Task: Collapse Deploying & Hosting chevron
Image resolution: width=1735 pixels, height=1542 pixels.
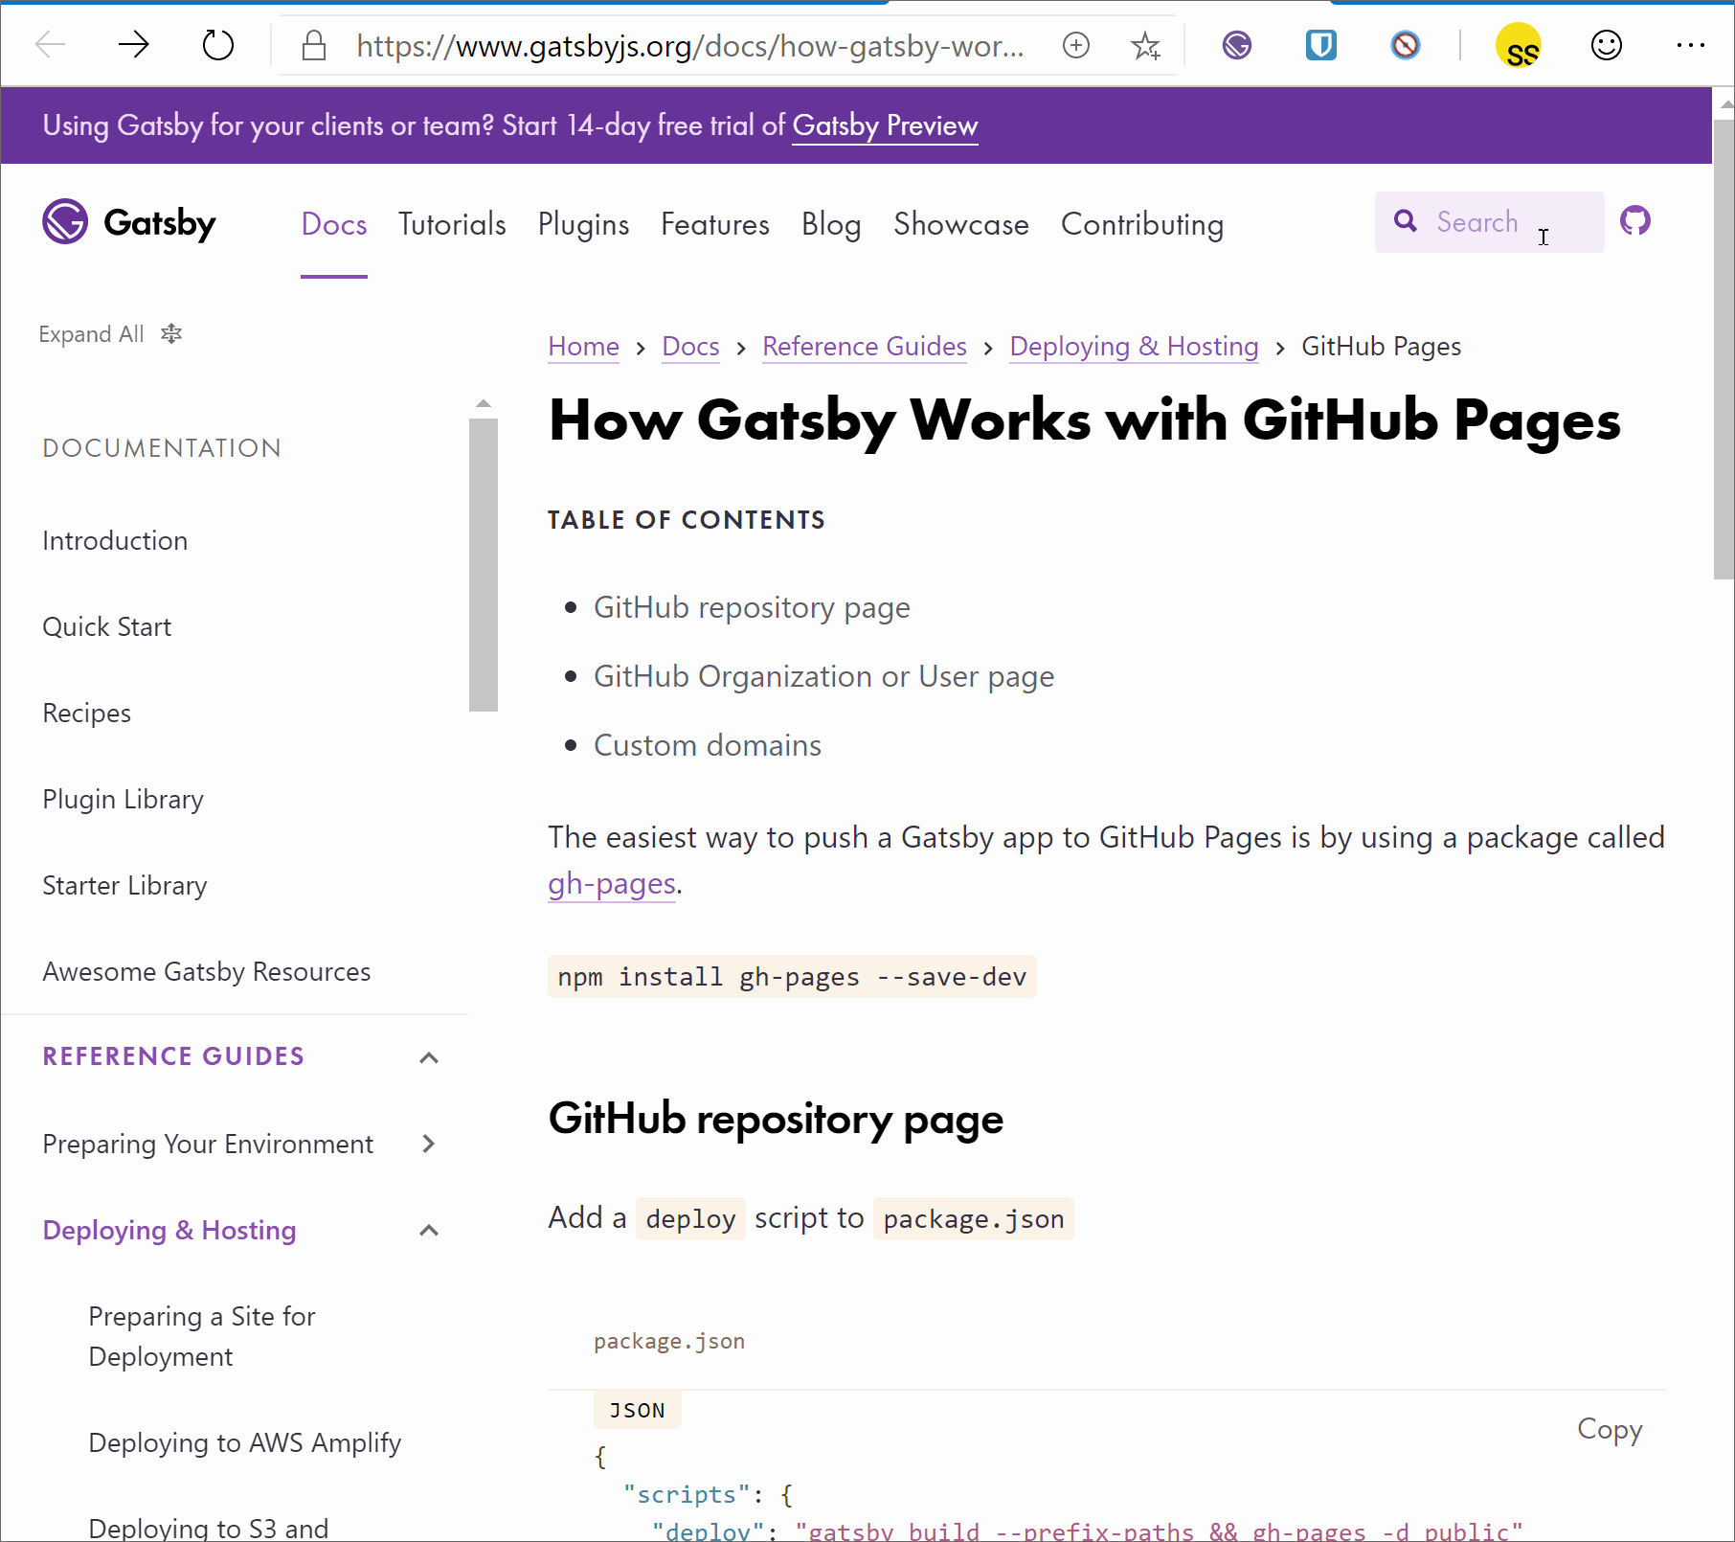Action: tap(429, 1230)
